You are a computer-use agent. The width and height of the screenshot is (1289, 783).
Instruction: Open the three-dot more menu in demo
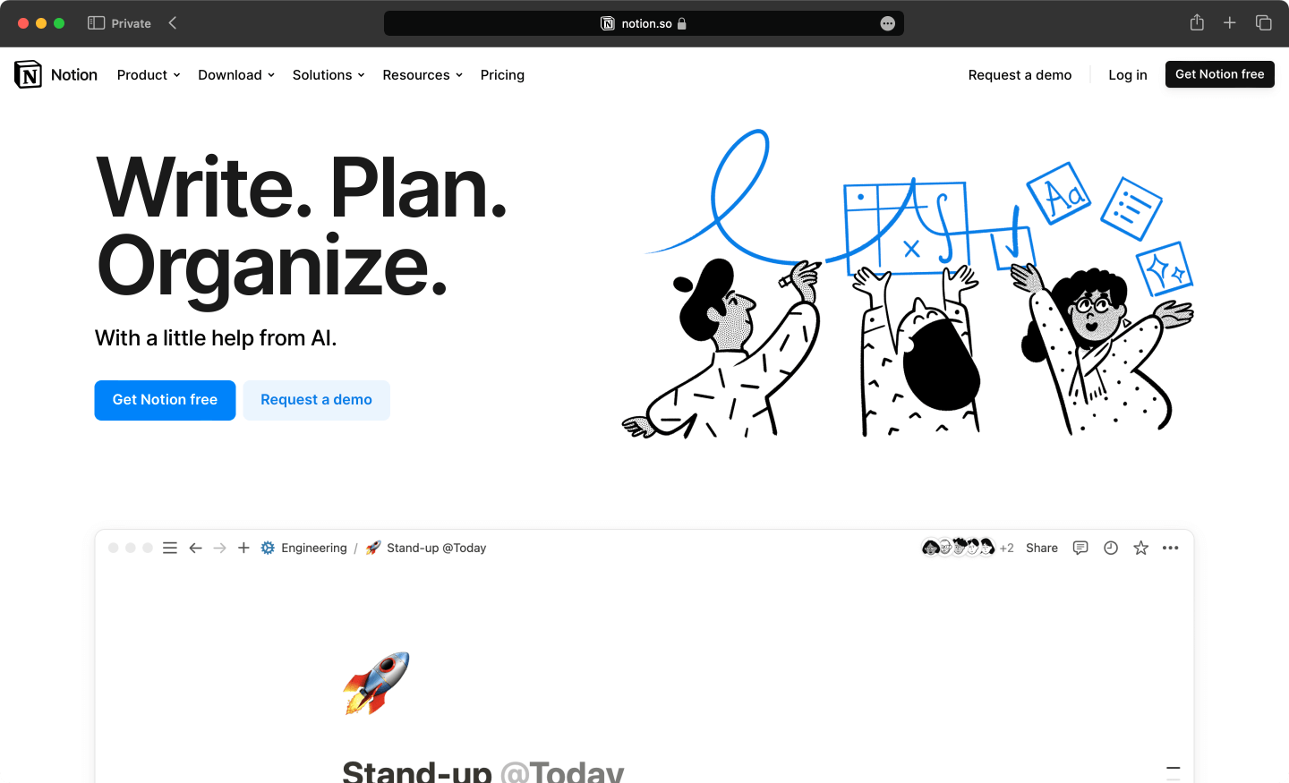1171,548
